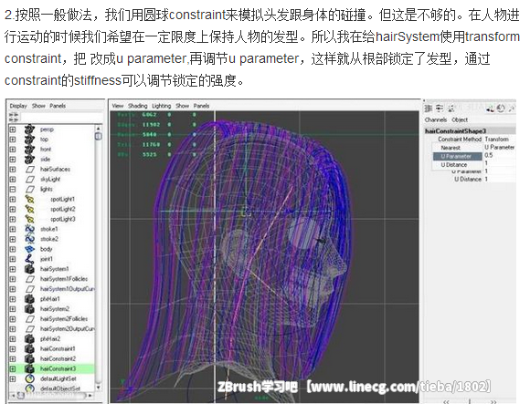
Task: Click the pfxHair1 node icon
Action: point(30,299)
